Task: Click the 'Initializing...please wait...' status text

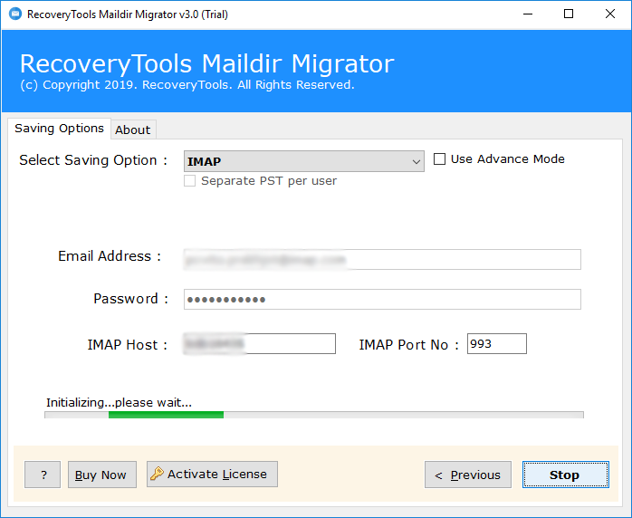Action: click(x=119, y=402)
